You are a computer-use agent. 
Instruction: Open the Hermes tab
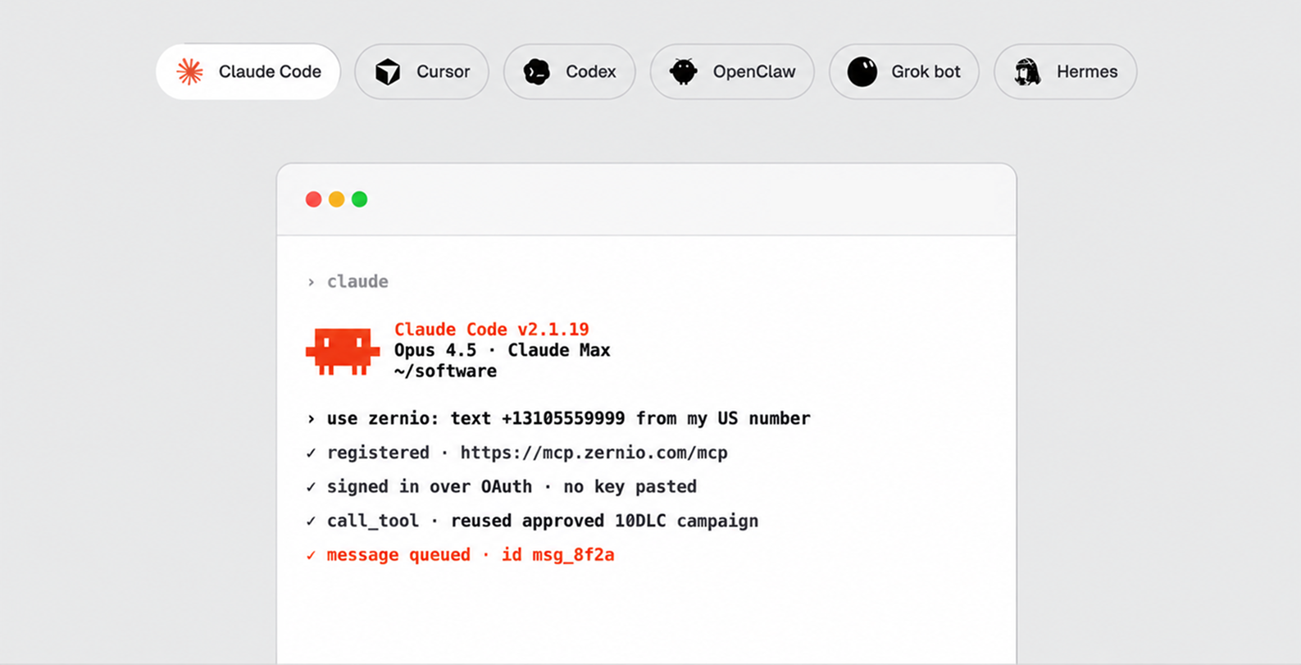click(x=1065, y=72)
